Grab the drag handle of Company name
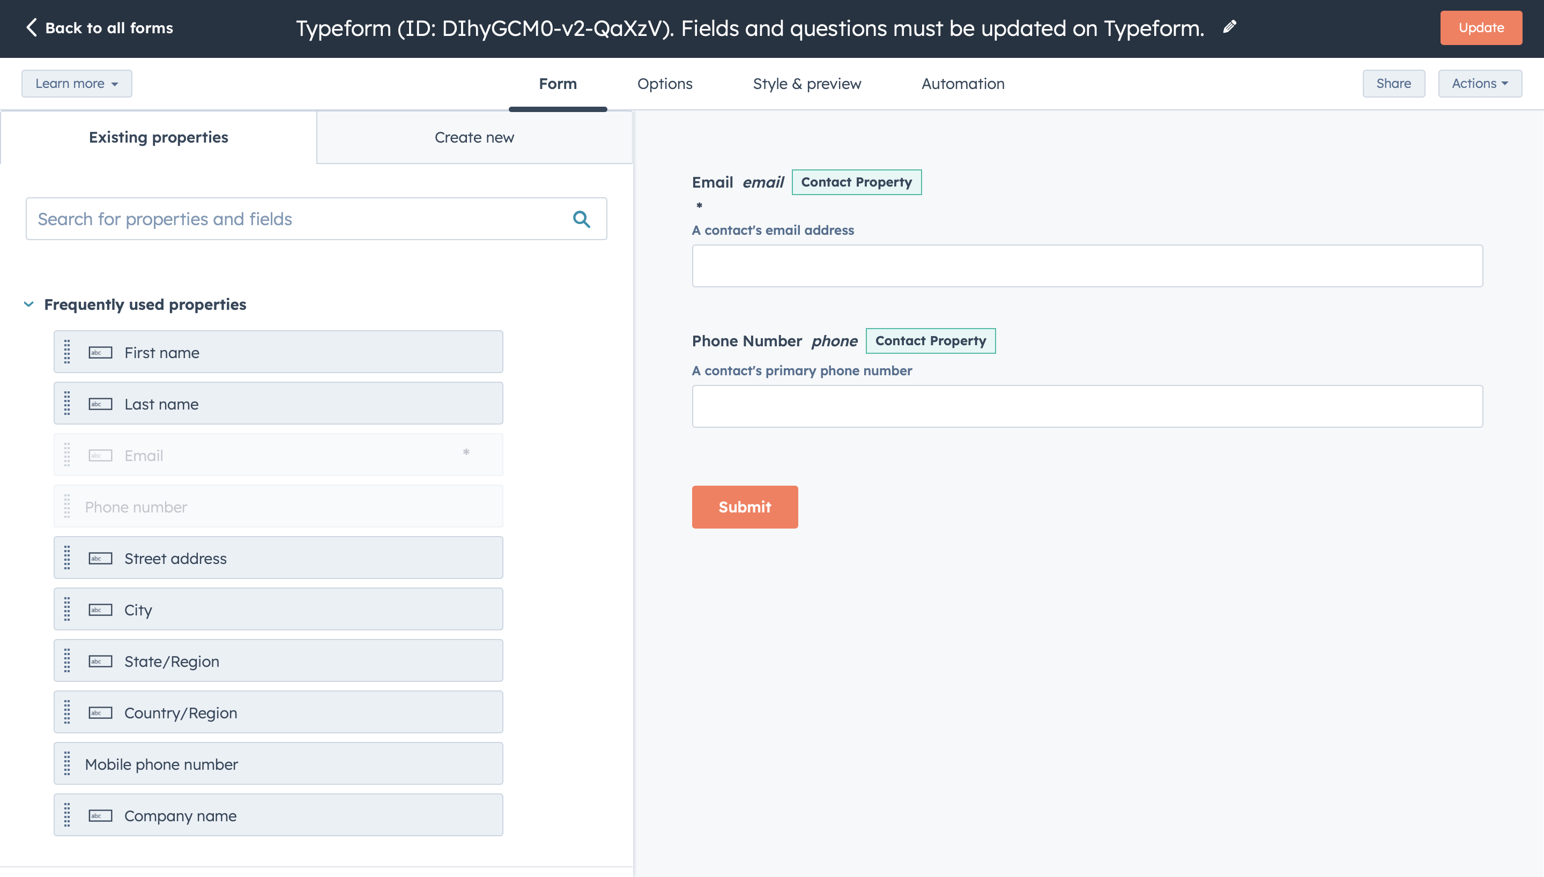The height and width of the screenshot is (877, 1544). tap(67, 815)
